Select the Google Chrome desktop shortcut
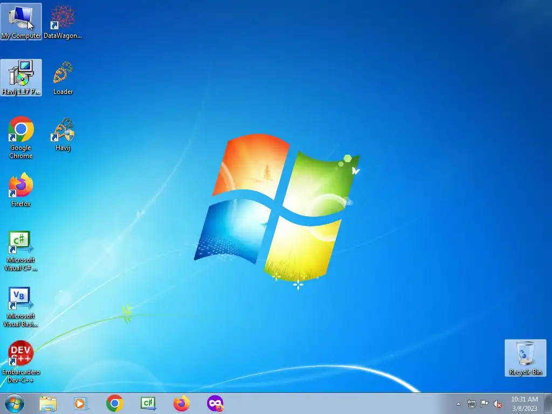 click(21, 137)
